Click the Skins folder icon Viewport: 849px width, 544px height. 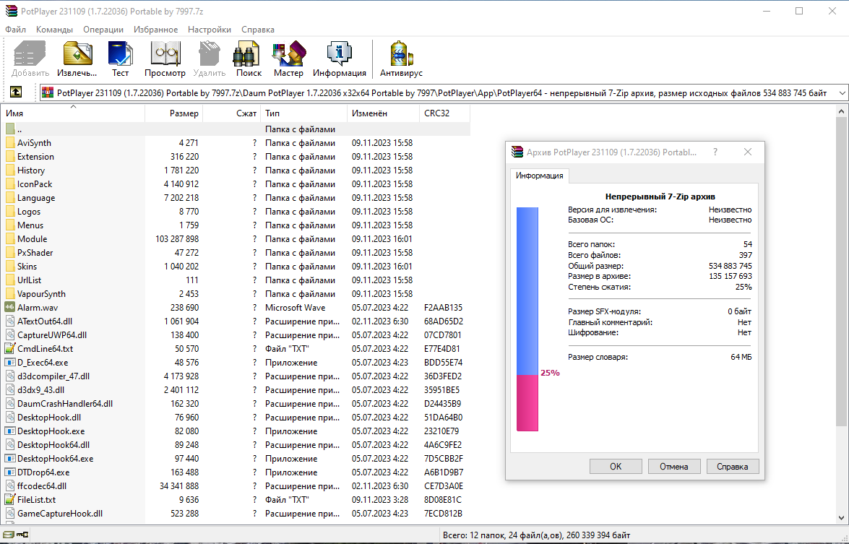coord(9,267)
